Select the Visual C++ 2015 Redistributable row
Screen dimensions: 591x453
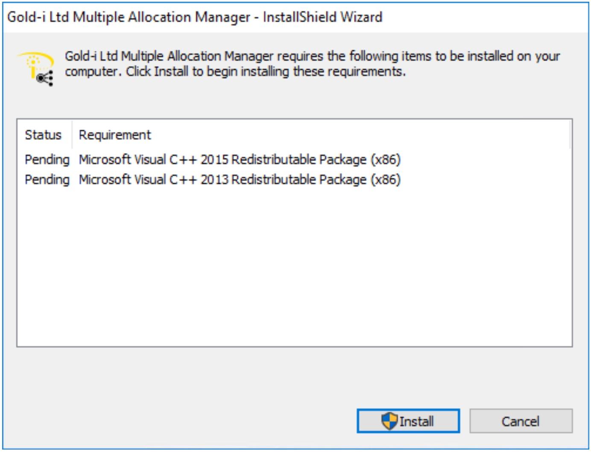[x=294, y=159]
